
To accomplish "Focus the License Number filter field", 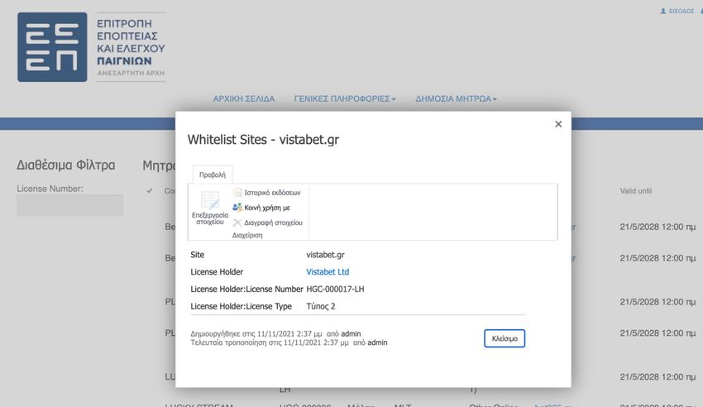I will tap(70, 205).
